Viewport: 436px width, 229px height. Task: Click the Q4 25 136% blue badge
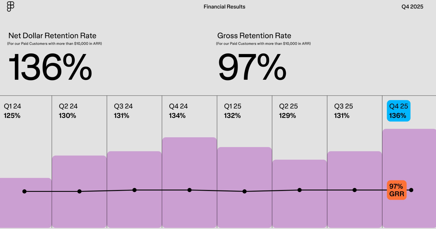pos(398,111)
